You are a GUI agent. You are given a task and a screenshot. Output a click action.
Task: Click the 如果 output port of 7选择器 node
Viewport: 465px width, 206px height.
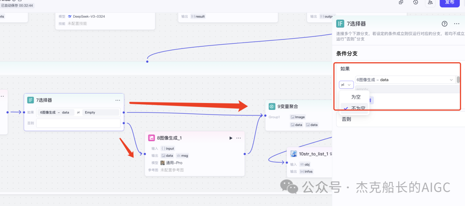[124, 112]
